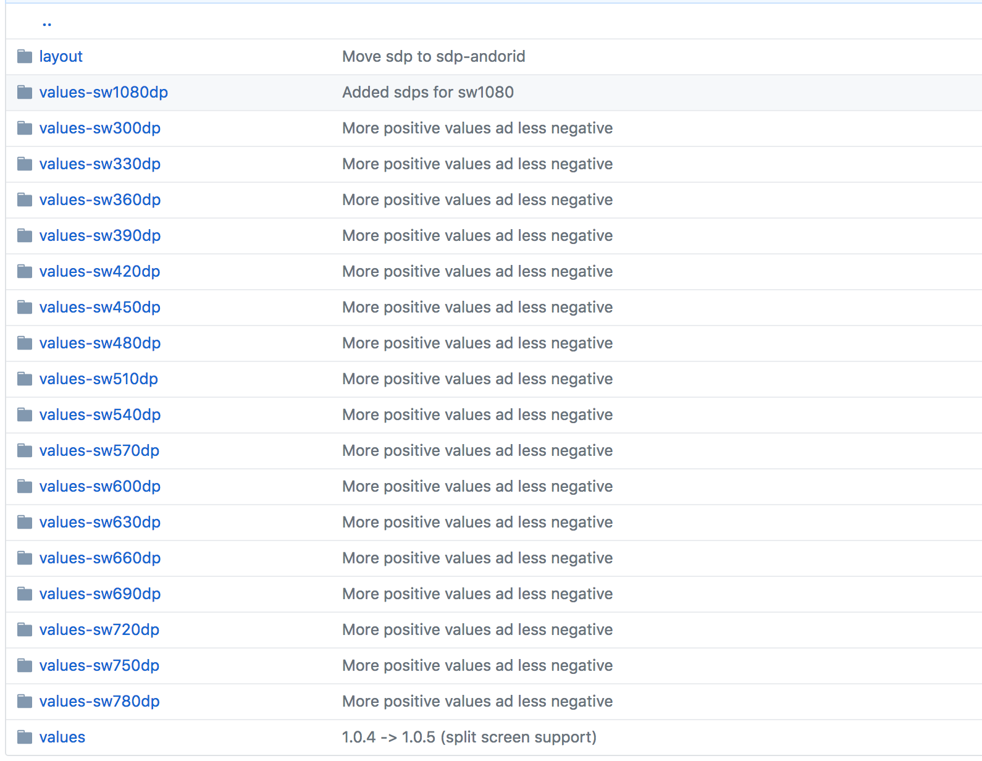The width and height of the screenshot is (982, 761).
Task: View the 'Added sdps for sw1080' commit
Action: coord(427,93)
